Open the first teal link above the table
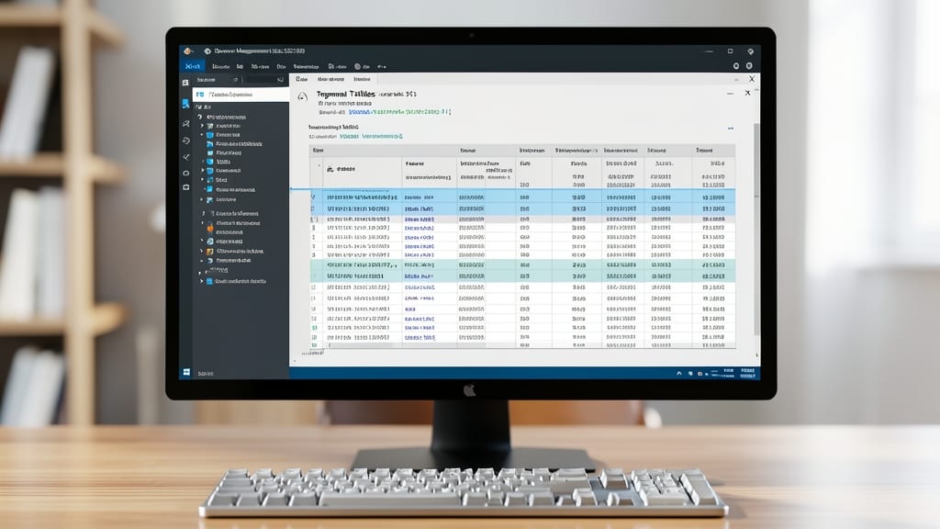Image resolution: width=940 pixels, height=529 pixels. [348, 136]
